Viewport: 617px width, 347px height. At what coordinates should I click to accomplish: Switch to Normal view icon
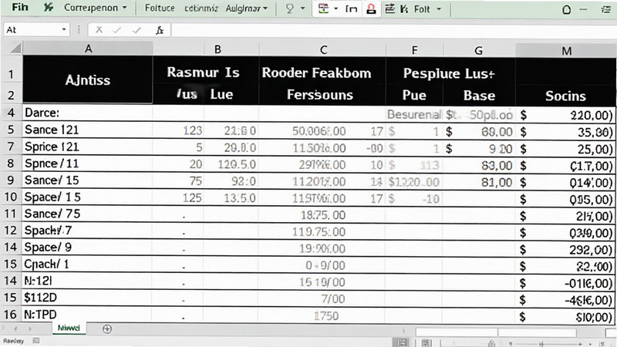click(x=403, y=343)
